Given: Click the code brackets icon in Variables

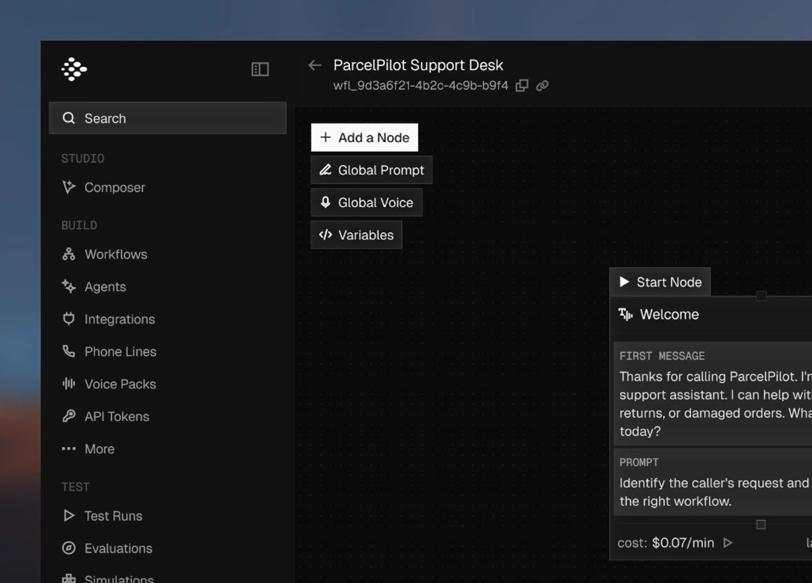Looking at the screenshot, I should click(x=325, y=234).
